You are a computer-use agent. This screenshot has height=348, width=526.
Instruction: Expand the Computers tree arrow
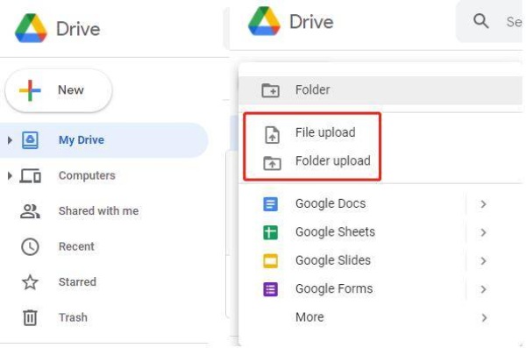pyautogui.click(x=10, y=175)
